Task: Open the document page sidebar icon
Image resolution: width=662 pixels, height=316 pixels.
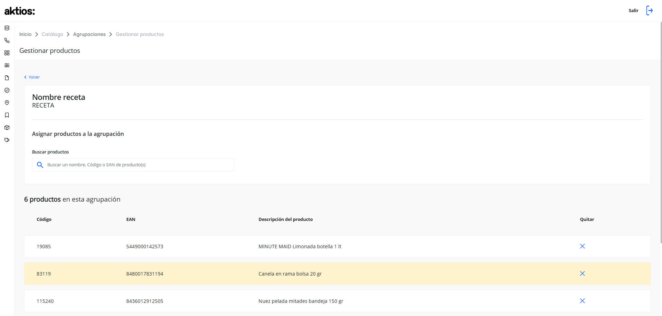Action: click(x=7, y=78)
